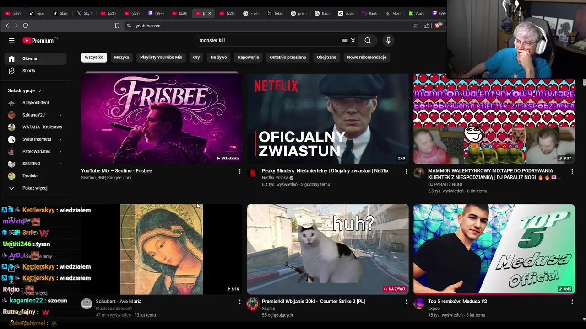The width and height of the screenshot is (586, 329).
Task: Switch to the Most browser tab
Action: (394, 13)
